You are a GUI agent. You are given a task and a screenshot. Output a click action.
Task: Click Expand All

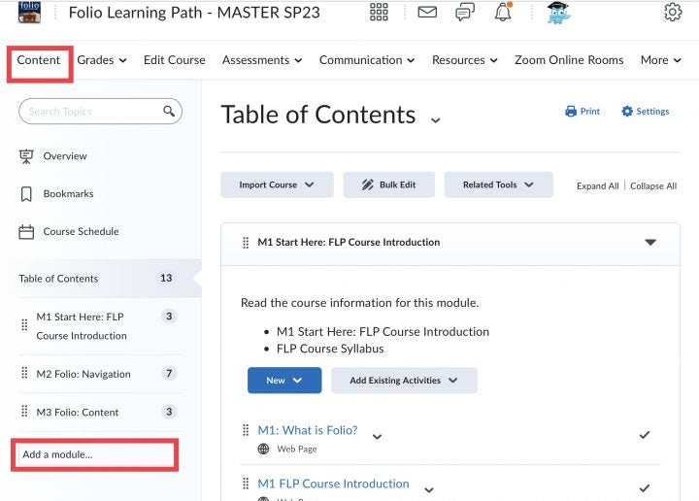pyautogui.click(x=597, y=185)
